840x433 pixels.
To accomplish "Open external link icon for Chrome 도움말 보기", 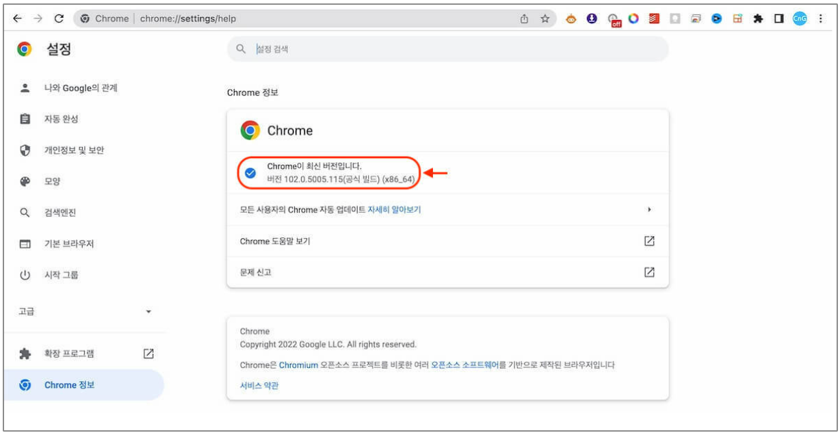I will click(x=649, y=241).
